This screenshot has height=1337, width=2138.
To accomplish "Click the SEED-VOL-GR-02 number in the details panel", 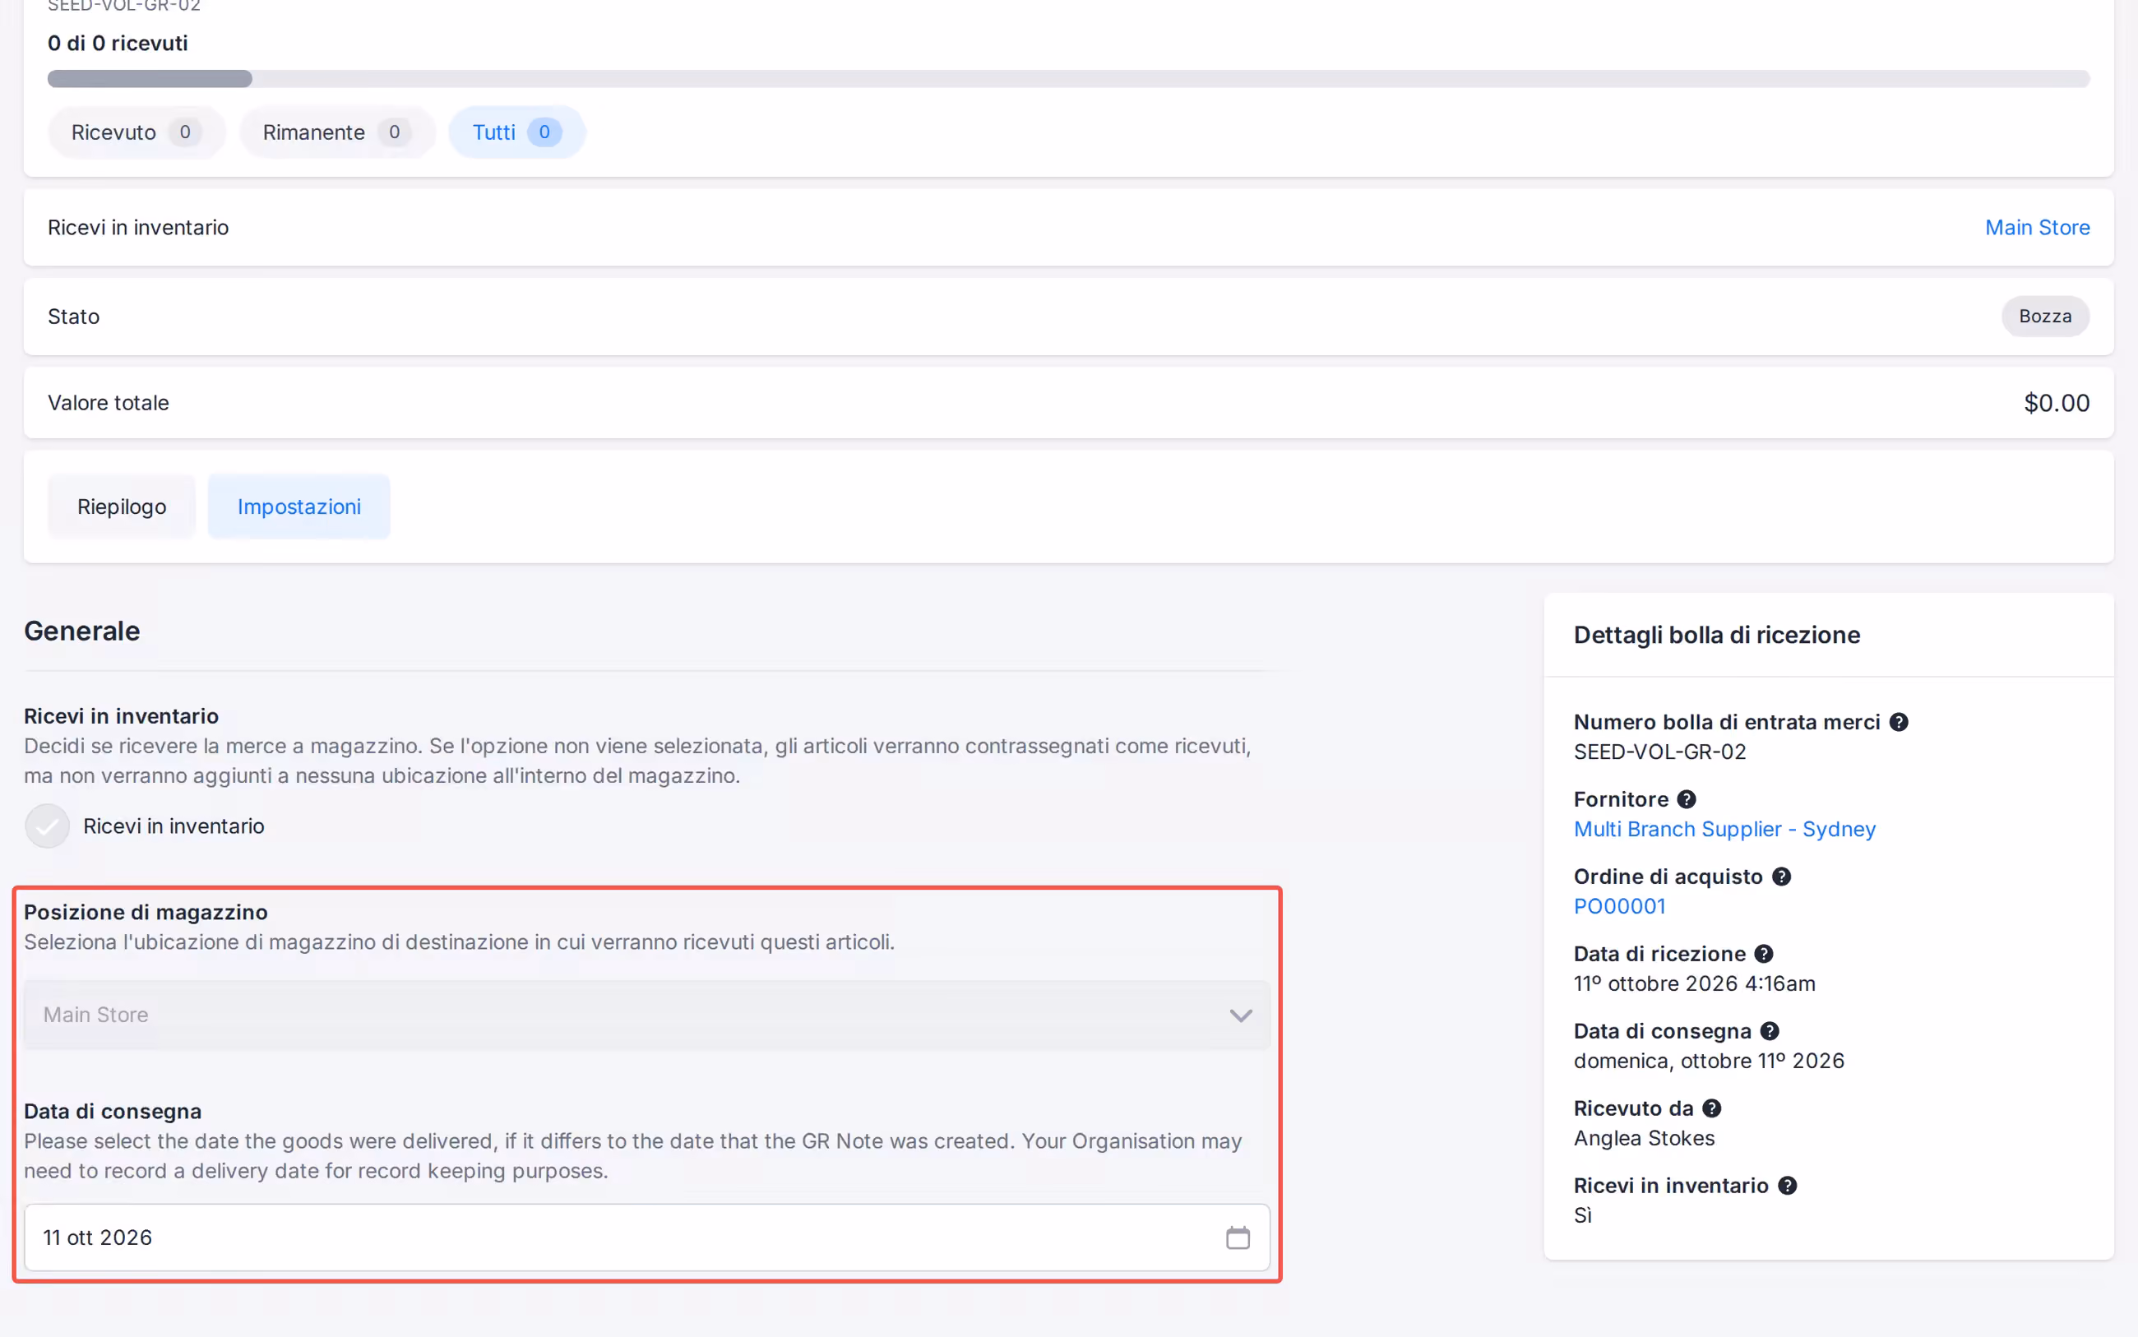I will 1659,752.
